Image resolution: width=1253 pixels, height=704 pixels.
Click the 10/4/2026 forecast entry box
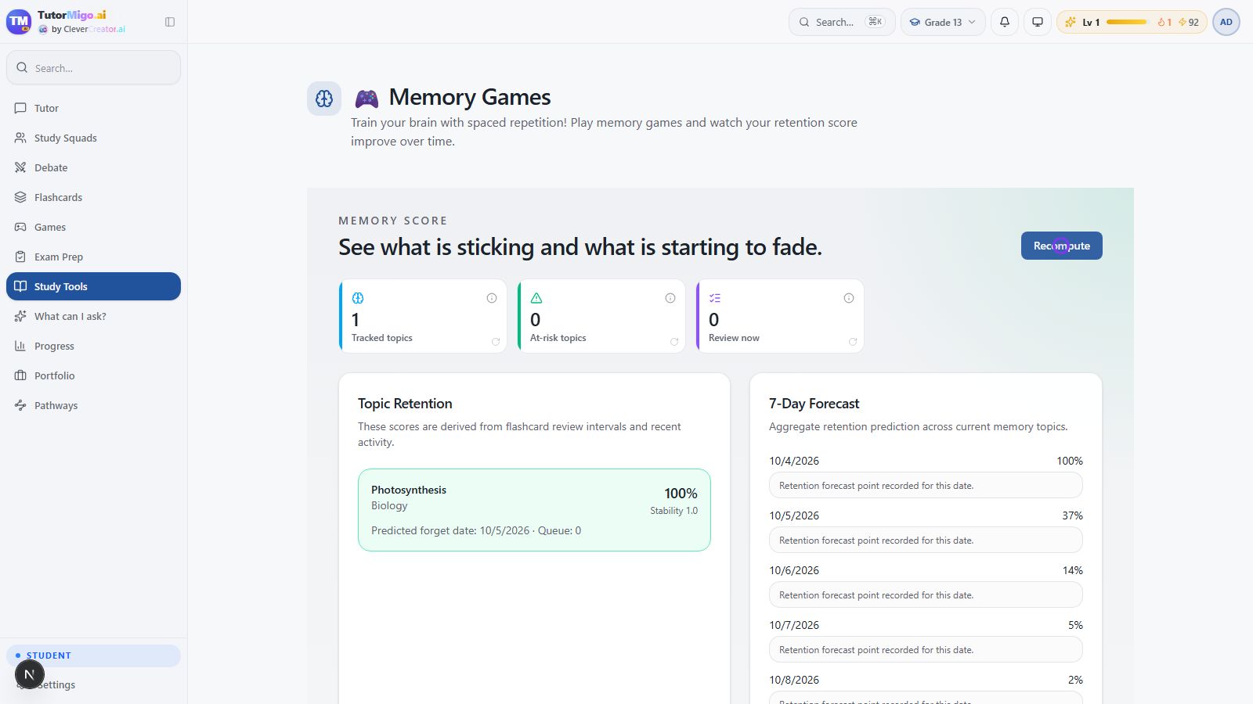point(926,485)
